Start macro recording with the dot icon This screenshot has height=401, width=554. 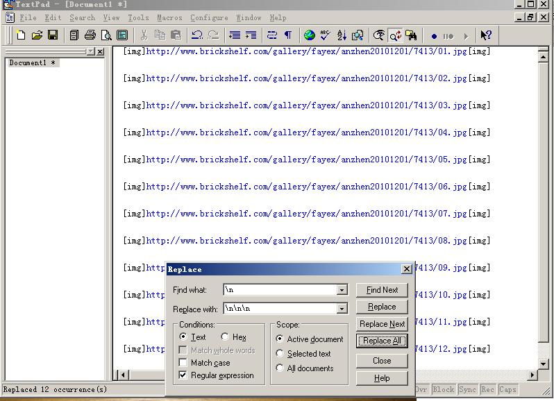tap(434, 36)
